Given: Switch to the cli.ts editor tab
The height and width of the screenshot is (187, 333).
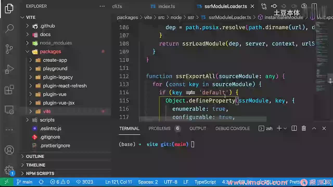Looking at the screenshot, I should point(117,6).
